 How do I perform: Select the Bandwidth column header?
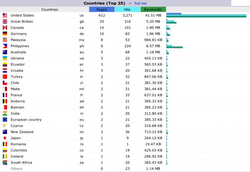153,9
